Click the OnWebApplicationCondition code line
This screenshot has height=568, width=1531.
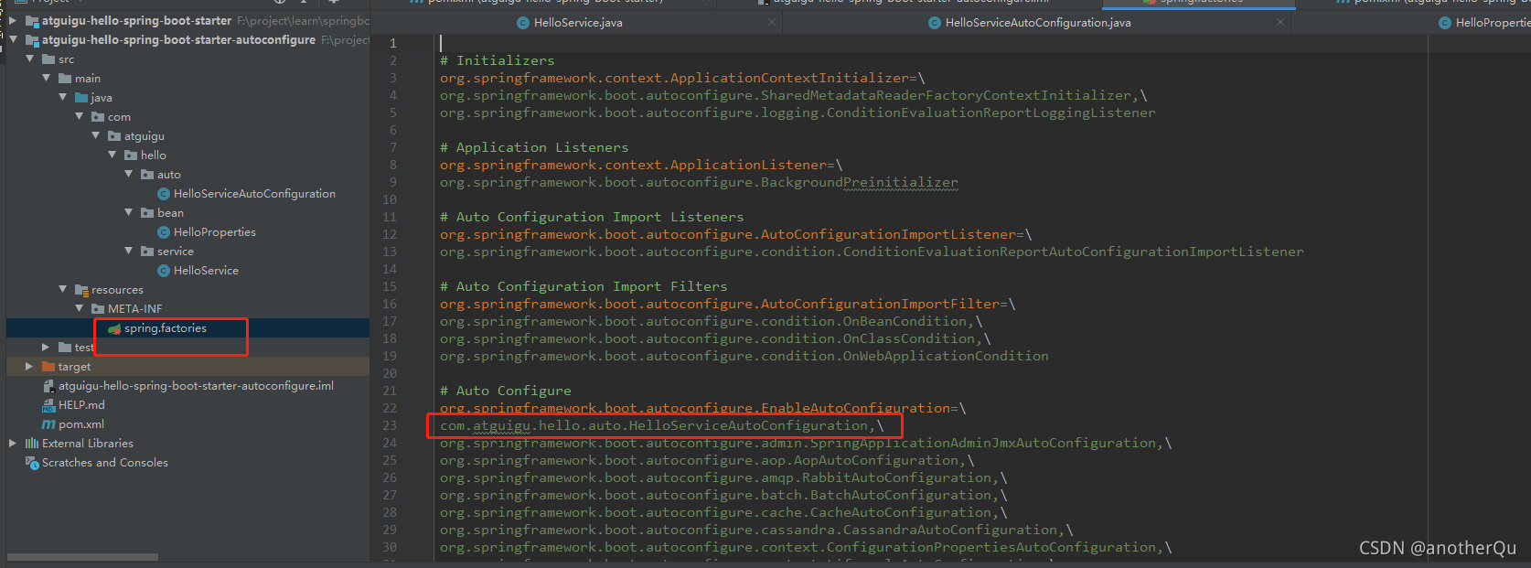[744, 356]
